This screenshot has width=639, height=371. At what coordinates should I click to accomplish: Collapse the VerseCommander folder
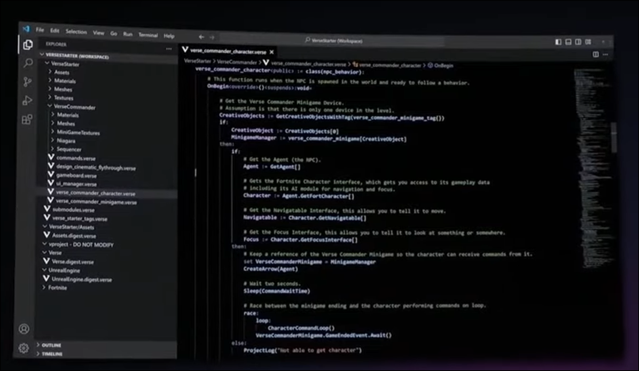pos(75,107)
